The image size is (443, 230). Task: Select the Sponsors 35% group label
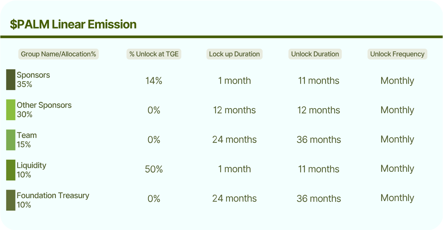coord(33,80)
